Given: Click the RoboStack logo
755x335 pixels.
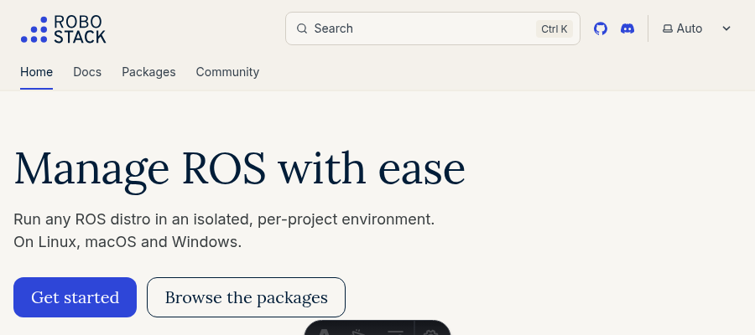Looking at the screenshot, I should (63, 29).
